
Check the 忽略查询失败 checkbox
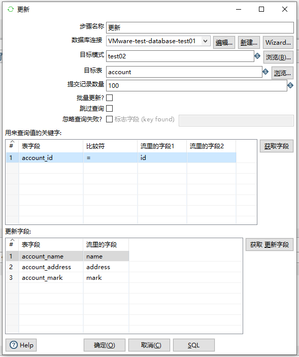[x=110, y=119]
